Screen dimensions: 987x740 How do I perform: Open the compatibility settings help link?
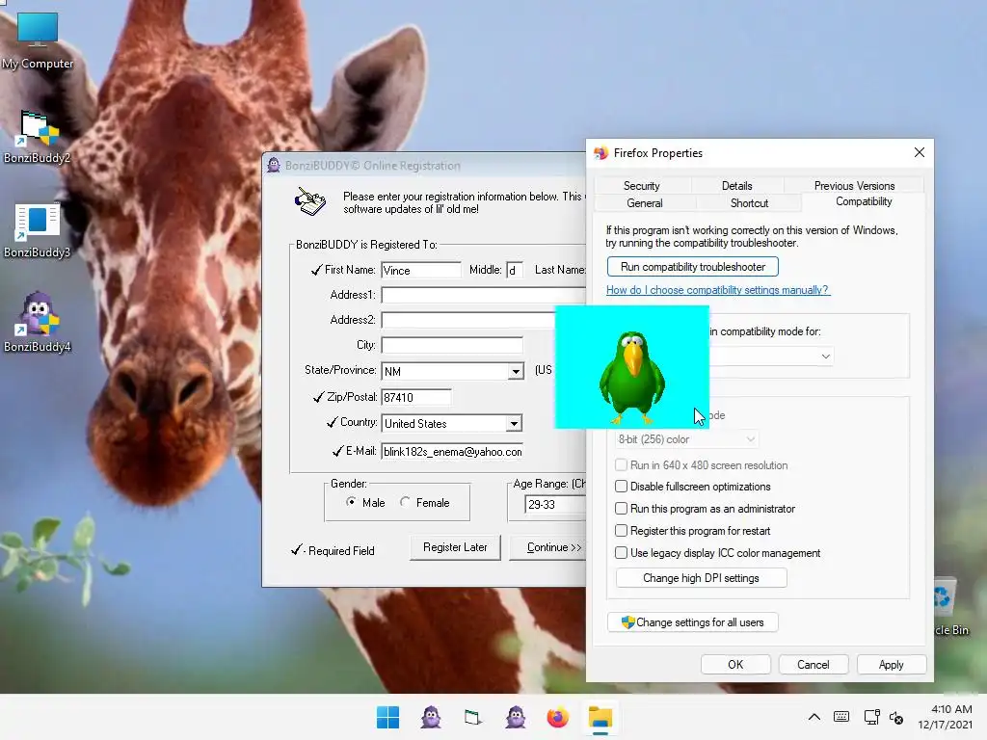point(717,290)
